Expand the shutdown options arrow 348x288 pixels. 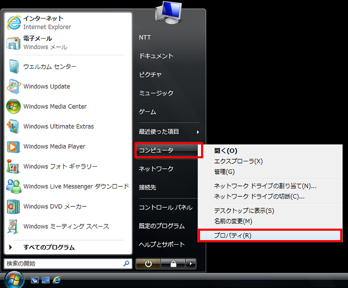pos(191,264)
